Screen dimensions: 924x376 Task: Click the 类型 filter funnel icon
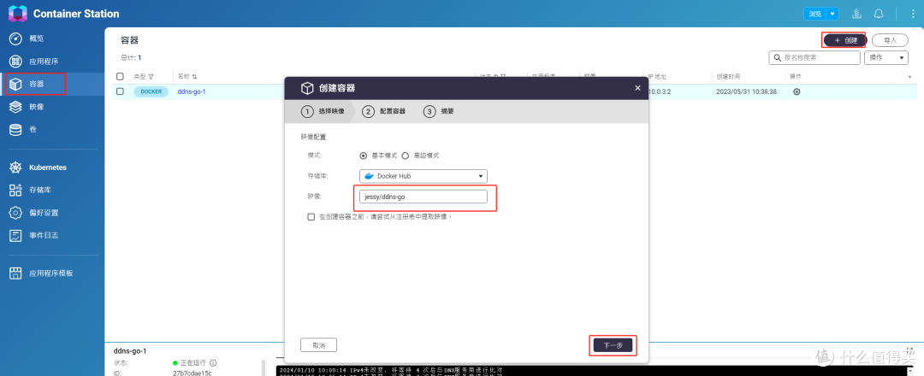[x=151, y=77]
